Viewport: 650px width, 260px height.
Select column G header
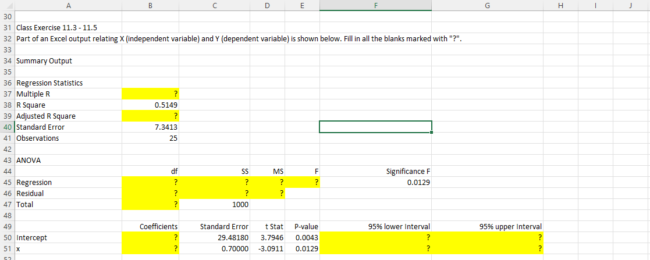[x=488, y=5]
